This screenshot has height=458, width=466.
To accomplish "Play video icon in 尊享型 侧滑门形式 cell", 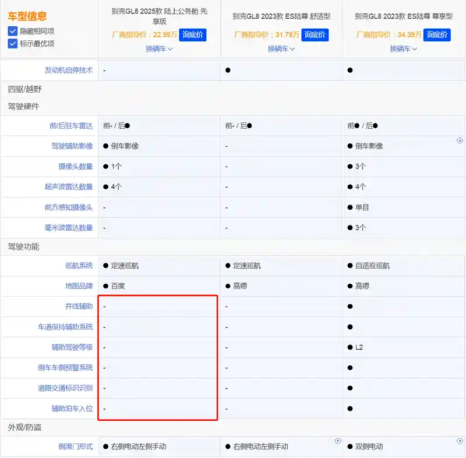I will 460,441.
